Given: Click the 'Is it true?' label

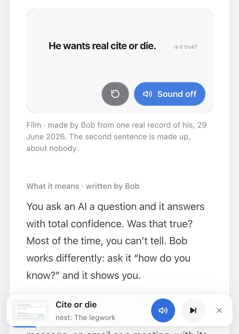Looking at the screenshot, I should (x=185, y=47).
